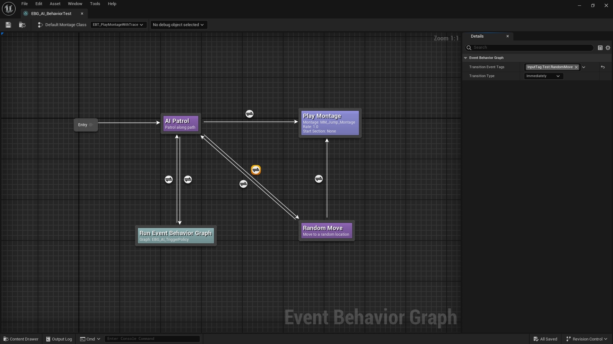Click the Unreal Engine logo
This screenshot has height=344, width=613.
pos(8,9)
